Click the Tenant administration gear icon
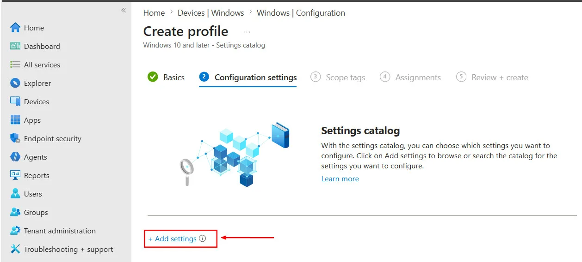The image size is (582, 262). [x=15, y=231]
